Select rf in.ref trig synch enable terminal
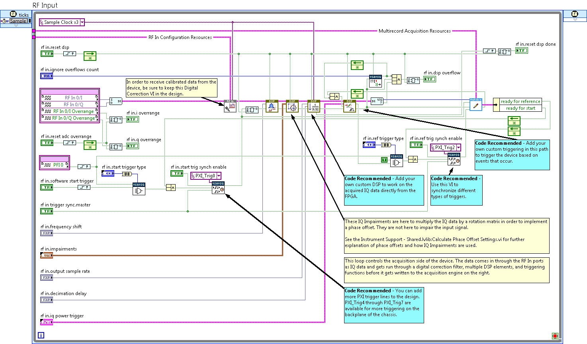 (x=416, y=145)
